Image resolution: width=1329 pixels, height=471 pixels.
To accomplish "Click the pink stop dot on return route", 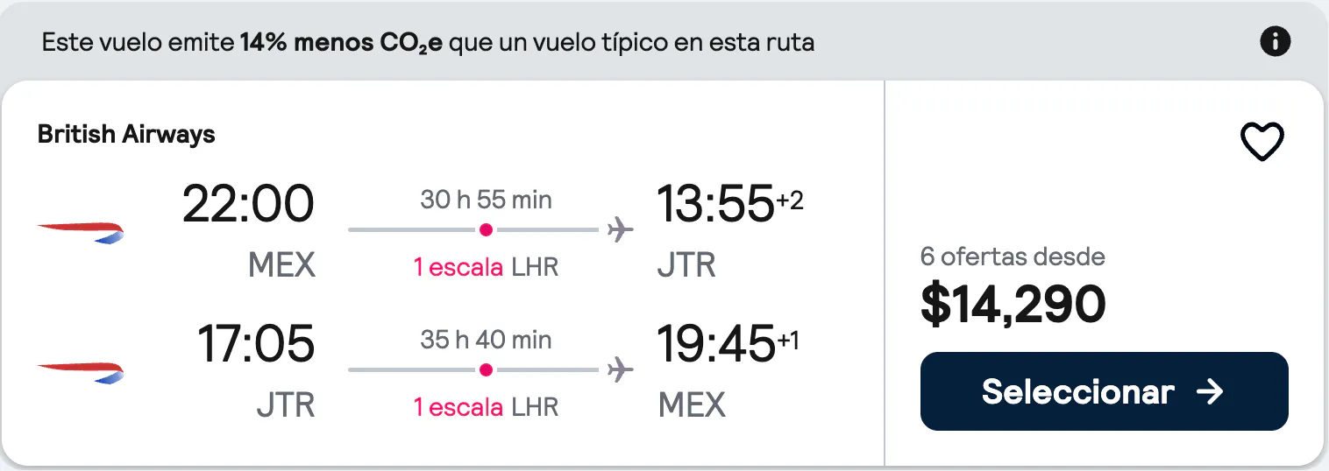I will click(486, 370).
